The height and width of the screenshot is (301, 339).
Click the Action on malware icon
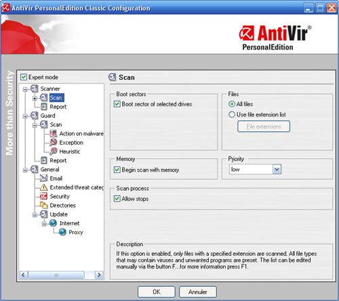click(x=54, y=133)
